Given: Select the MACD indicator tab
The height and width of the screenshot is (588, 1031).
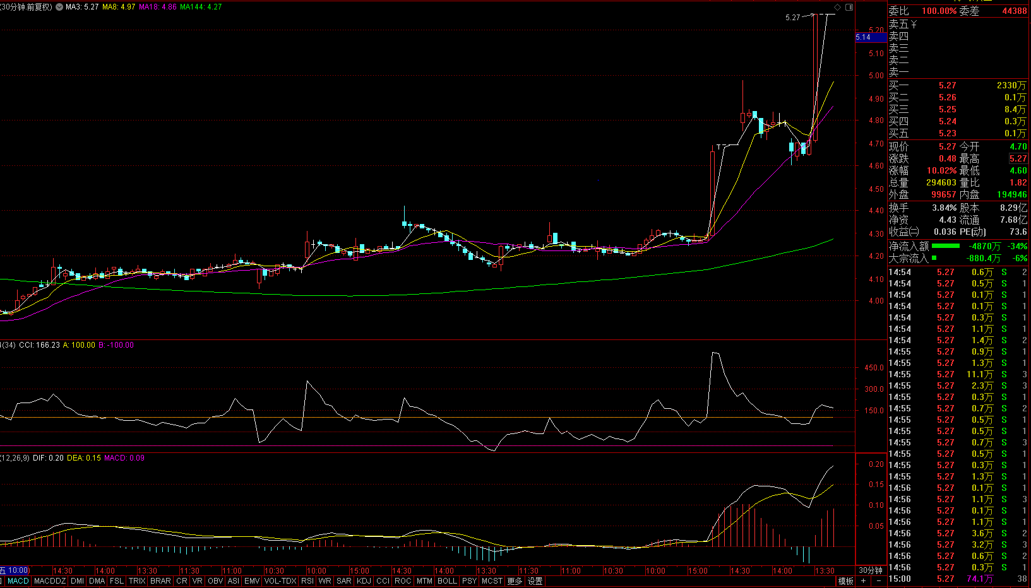Looking at the screenshot, I should (x=18, y=581).
